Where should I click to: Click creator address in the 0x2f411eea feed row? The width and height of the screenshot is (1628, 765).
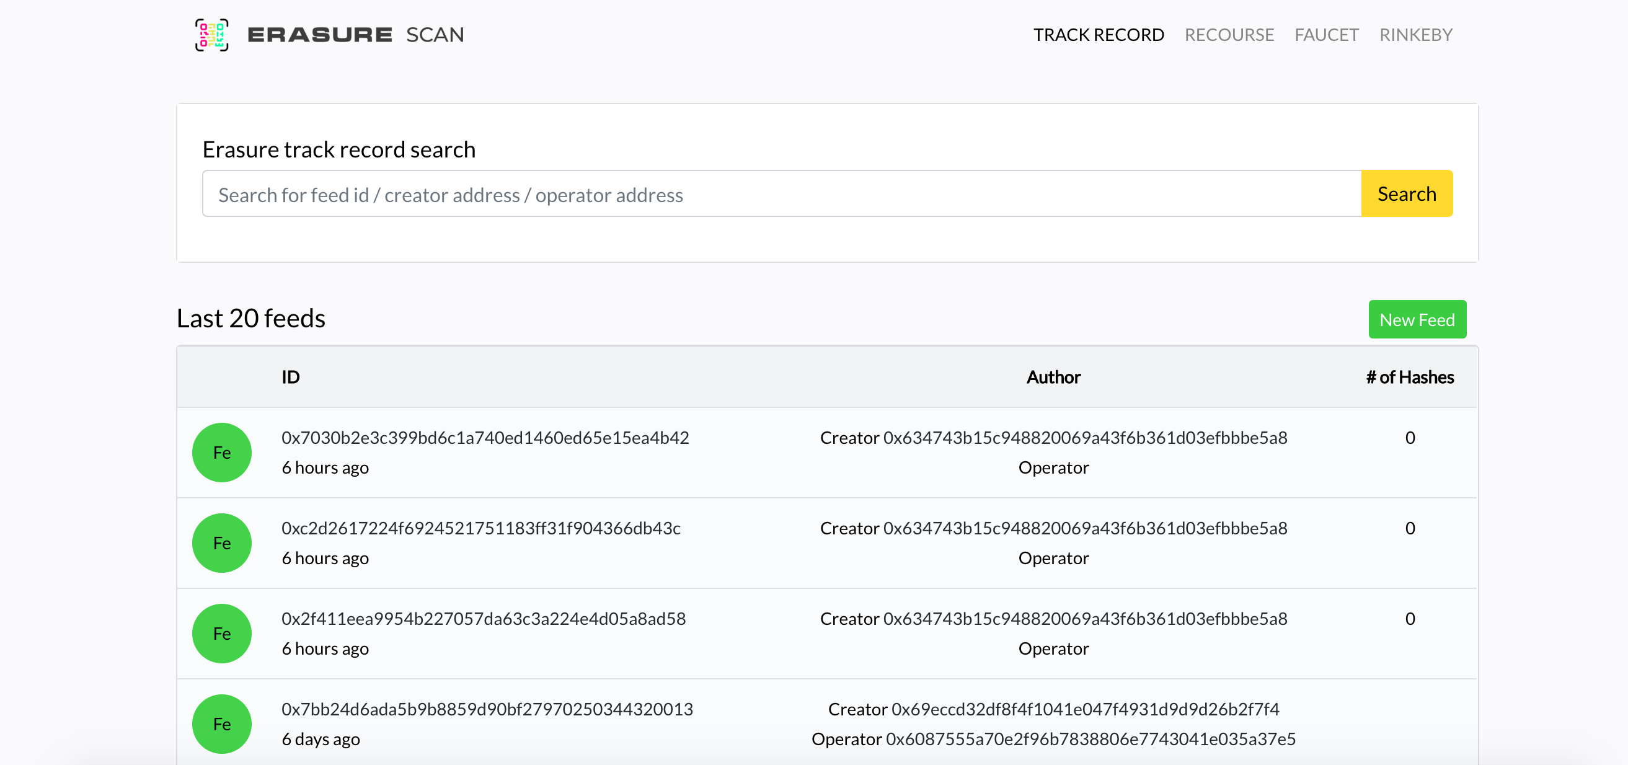coord(1085,619)
